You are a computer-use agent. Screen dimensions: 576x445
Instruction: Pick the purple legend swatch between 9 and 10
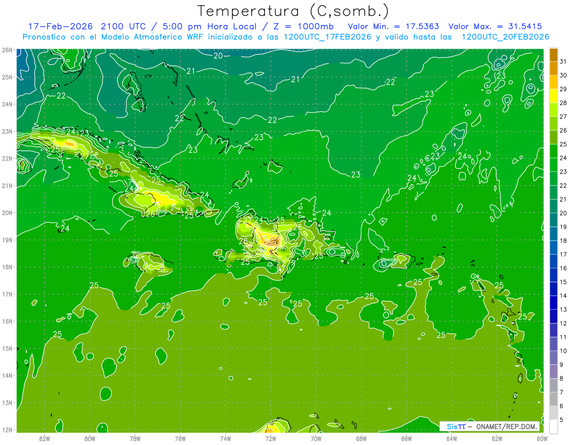point(553,358)
